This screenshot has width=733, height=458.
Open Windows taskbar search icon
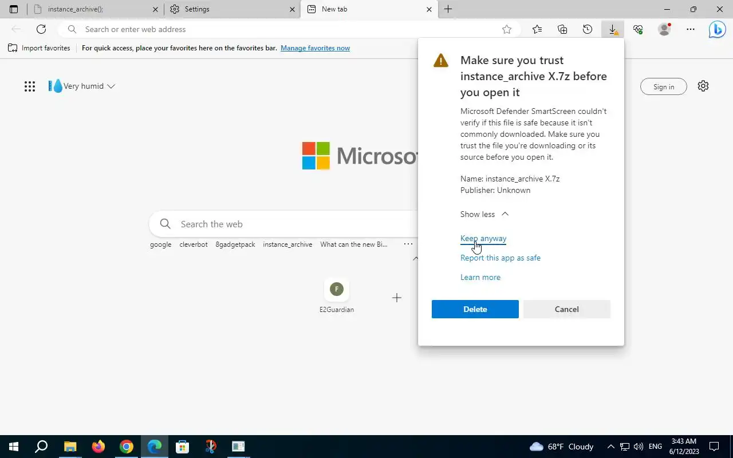click(x=41, y=447)
